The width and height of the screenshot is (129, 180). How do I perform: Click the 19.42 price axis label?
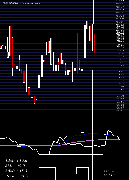(x=120, y=42)
